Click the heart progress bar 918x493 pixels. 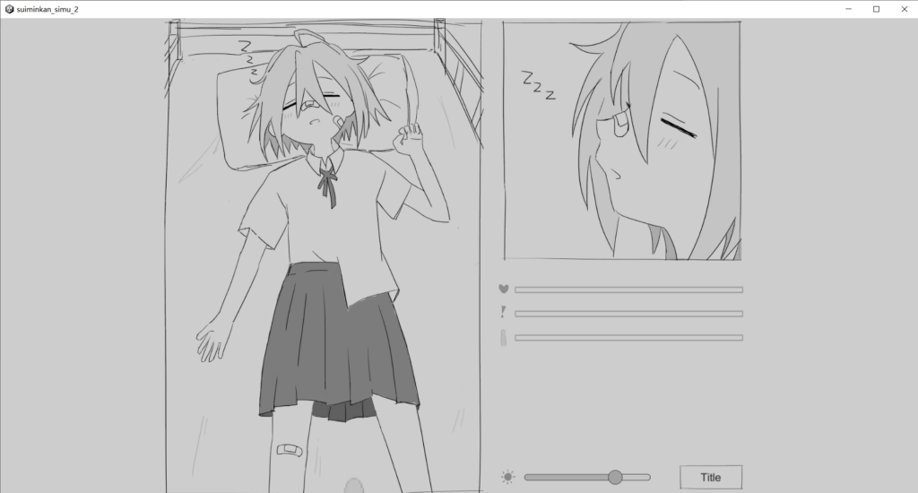click(x=628, y=290)
